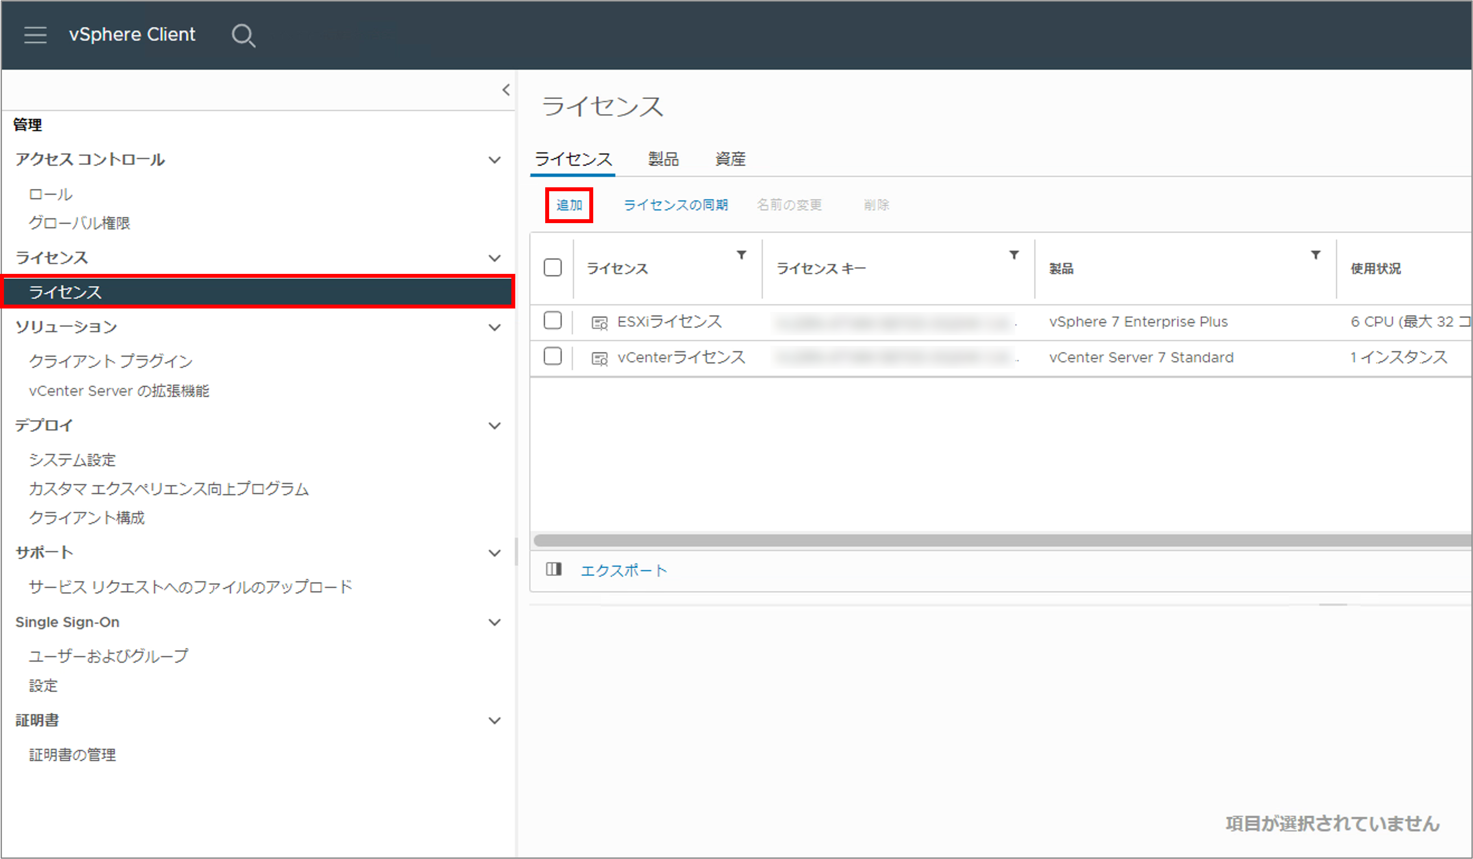Screen dimensions: 1473x859
Task: Click the 名前の変更 button
Action: point(789,205)
